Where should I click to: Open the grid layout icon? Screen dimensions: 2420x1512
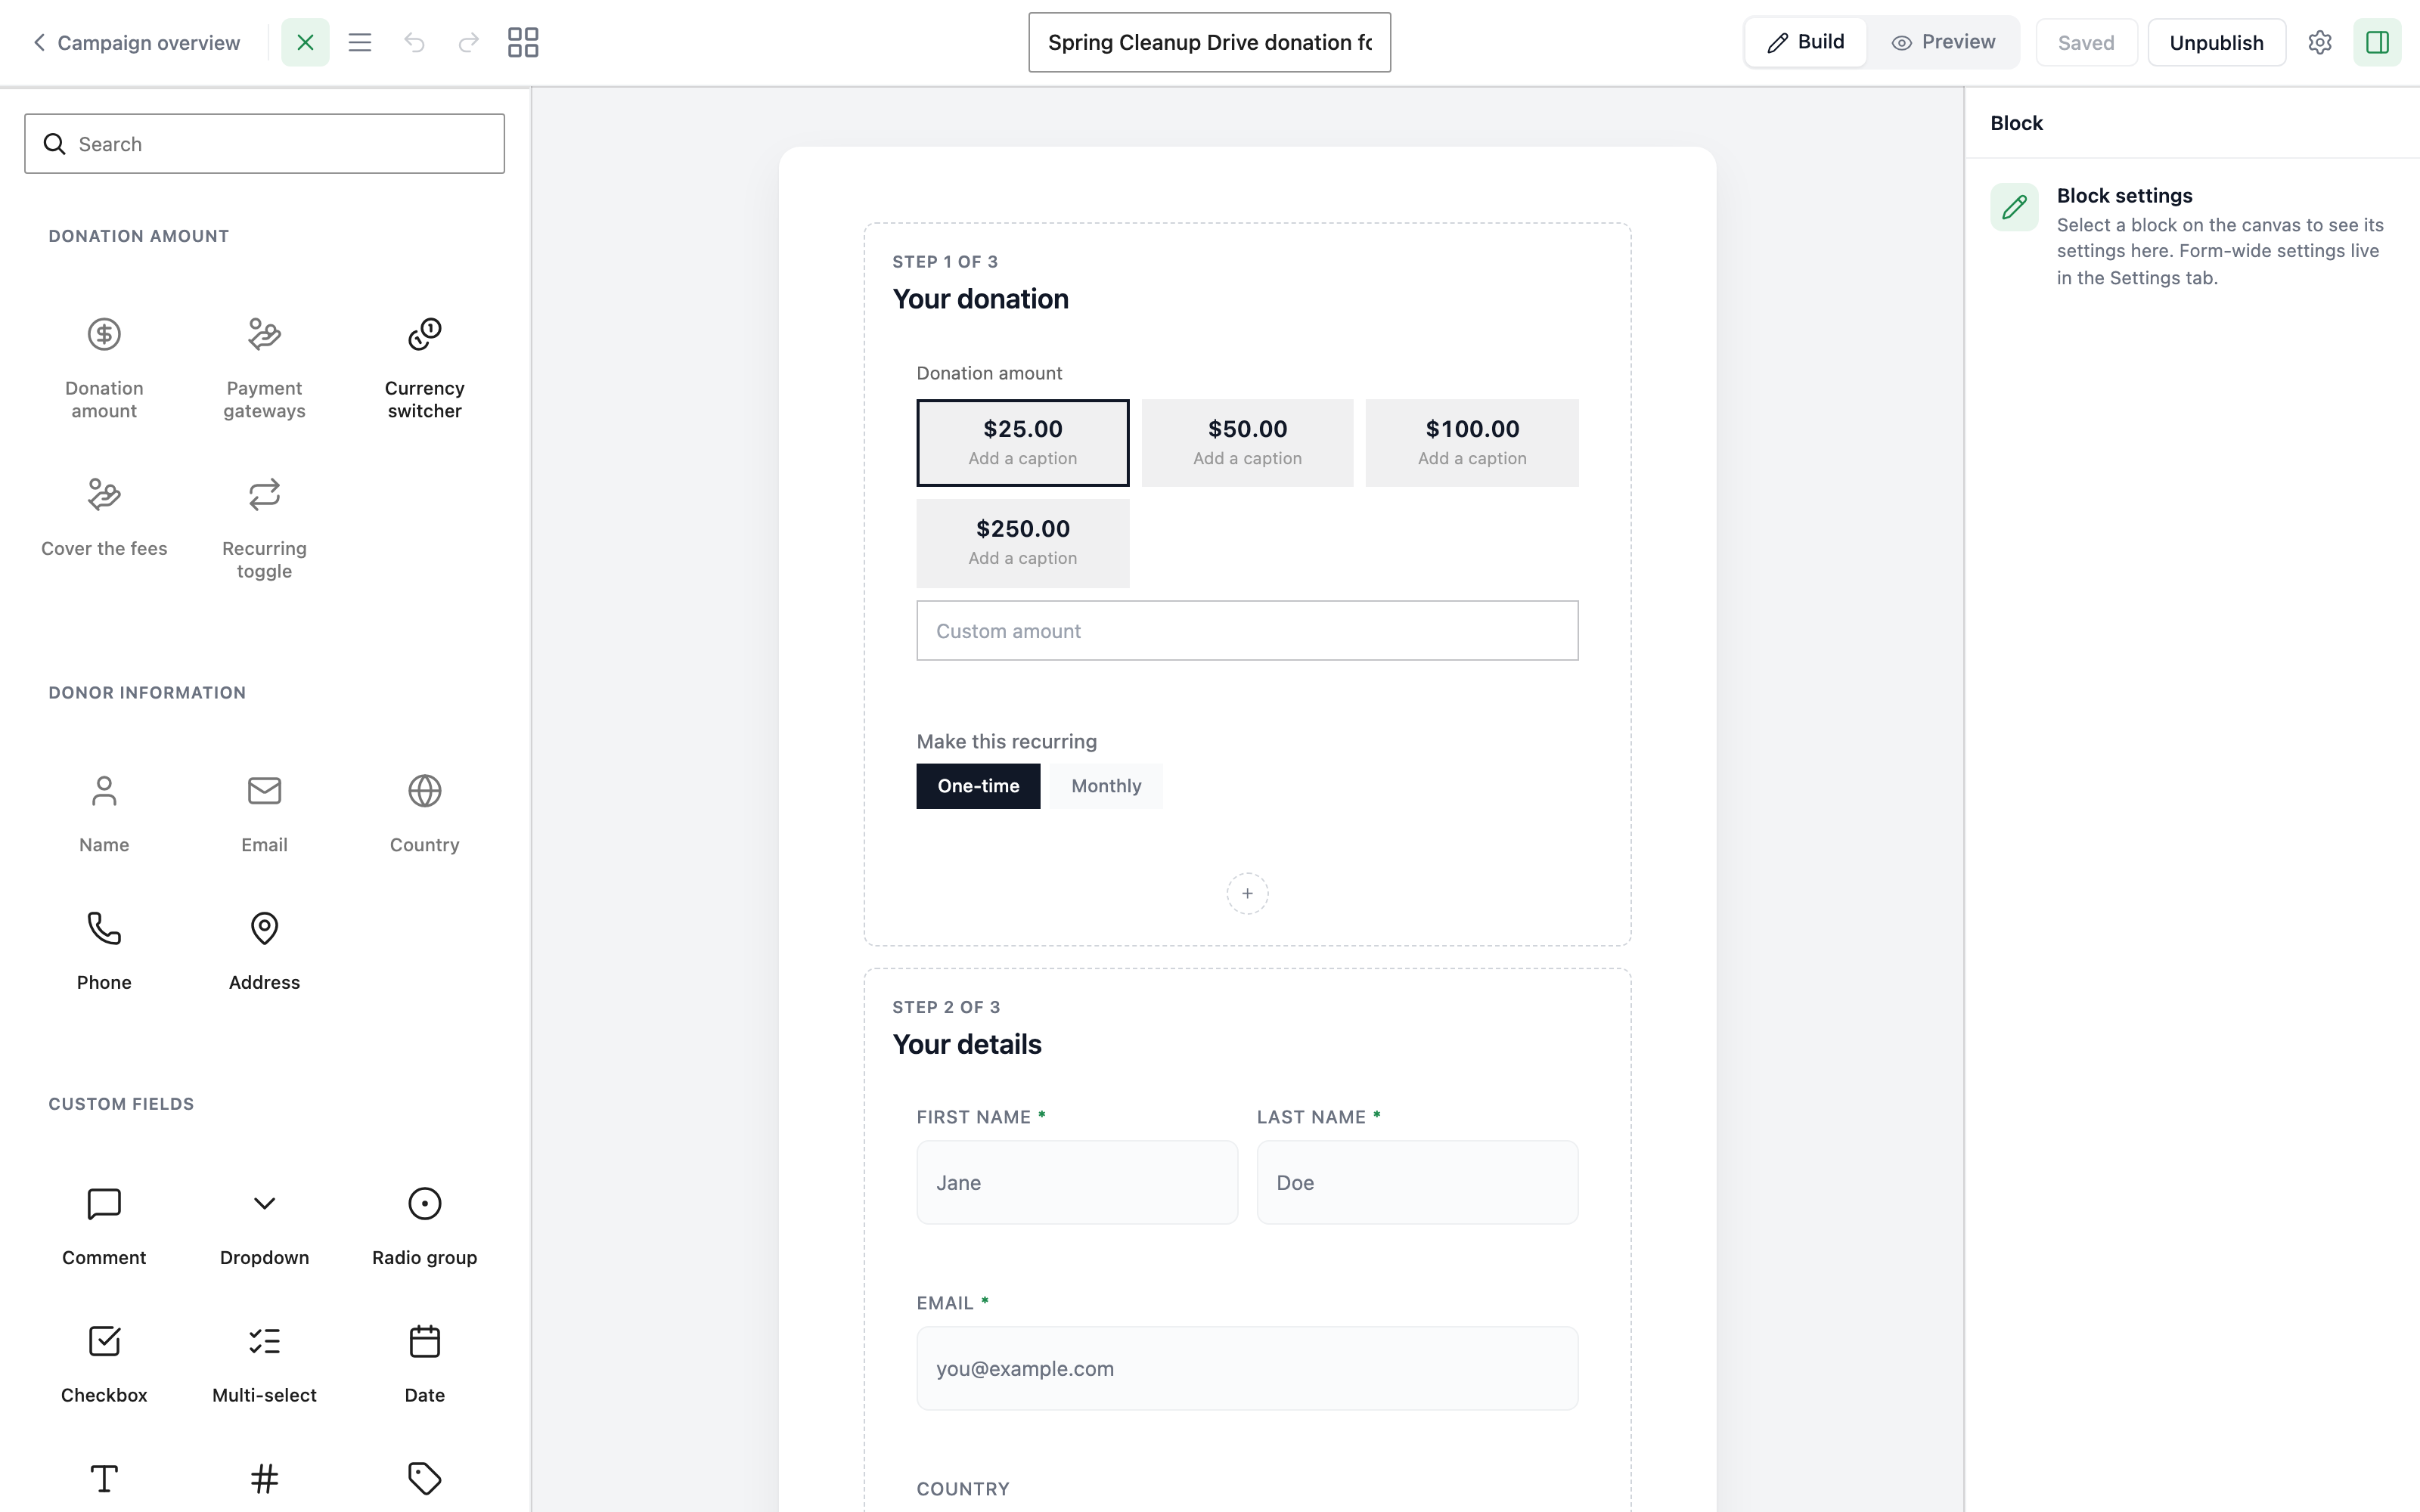pyautogui.click(x=523, y=42)
